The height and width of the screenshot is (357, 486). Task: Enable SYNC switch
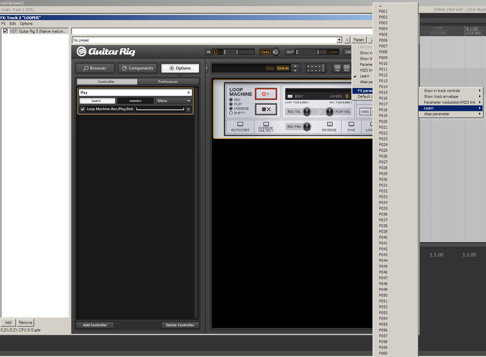(x=351, y=124)
